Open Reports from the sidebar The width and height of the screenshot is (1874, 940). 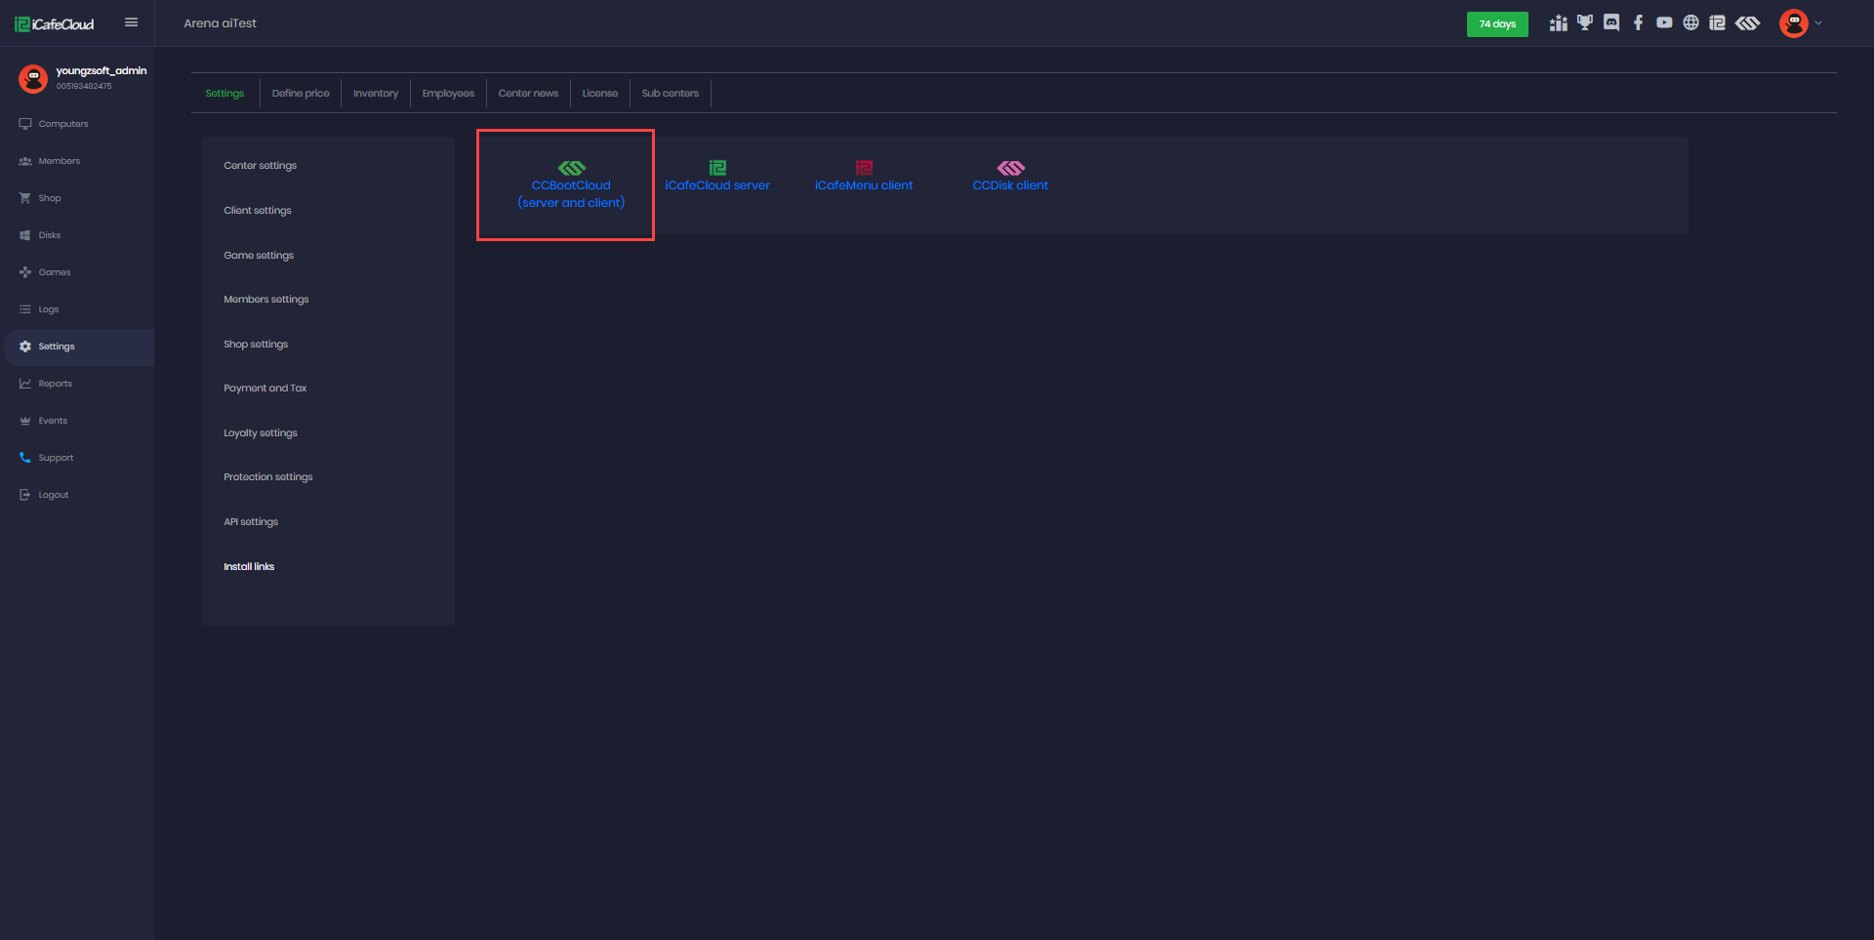(56, 384)
